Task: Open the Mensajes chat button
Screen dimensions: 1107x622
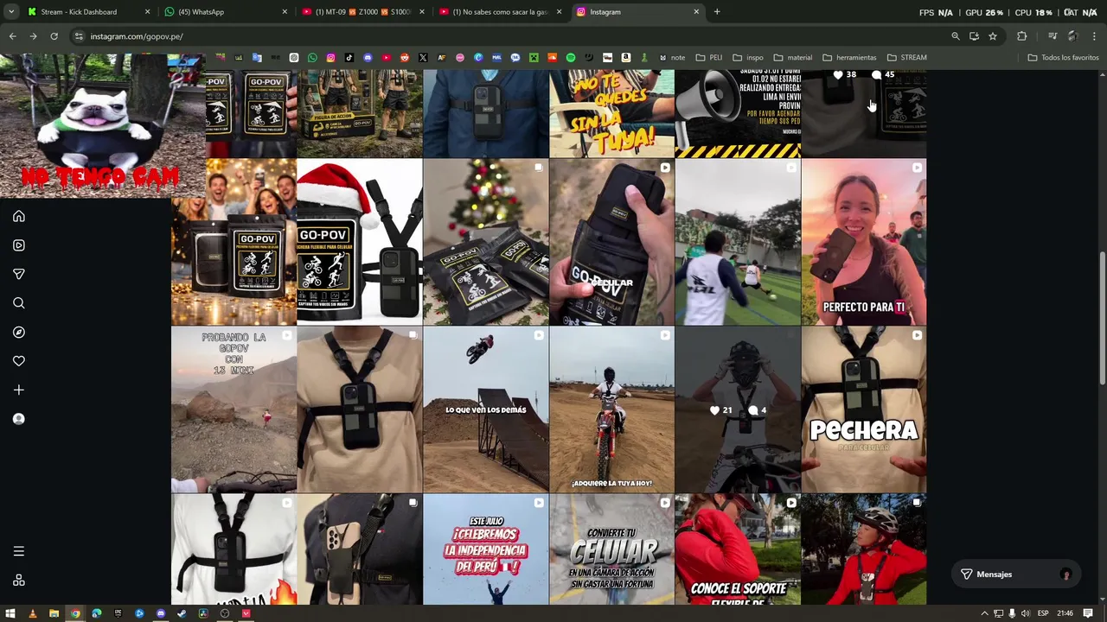Action: click(x=1015, y=574)
